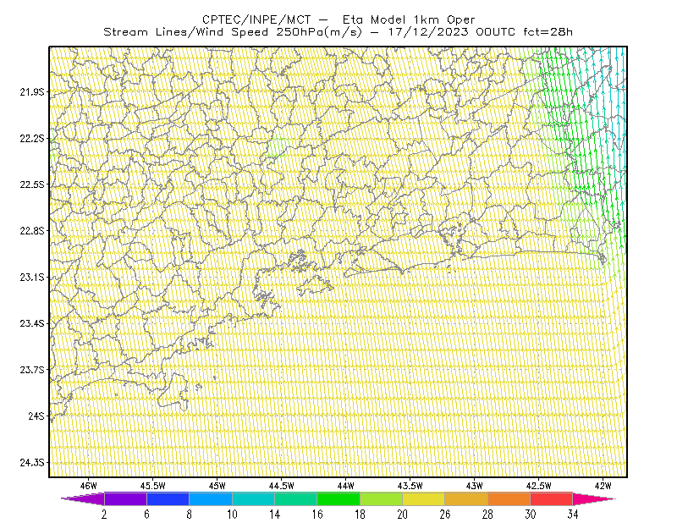This screenshot has height=523, width=677.
Task: Click the magenta left arrow end of colorbar
Action: pyautogui.click(x=83, y=498)
